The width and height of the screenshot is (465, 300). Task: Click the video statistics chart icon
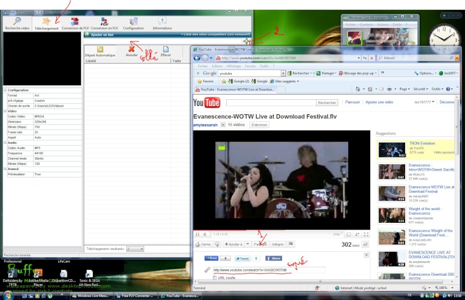tap(366, 244)
